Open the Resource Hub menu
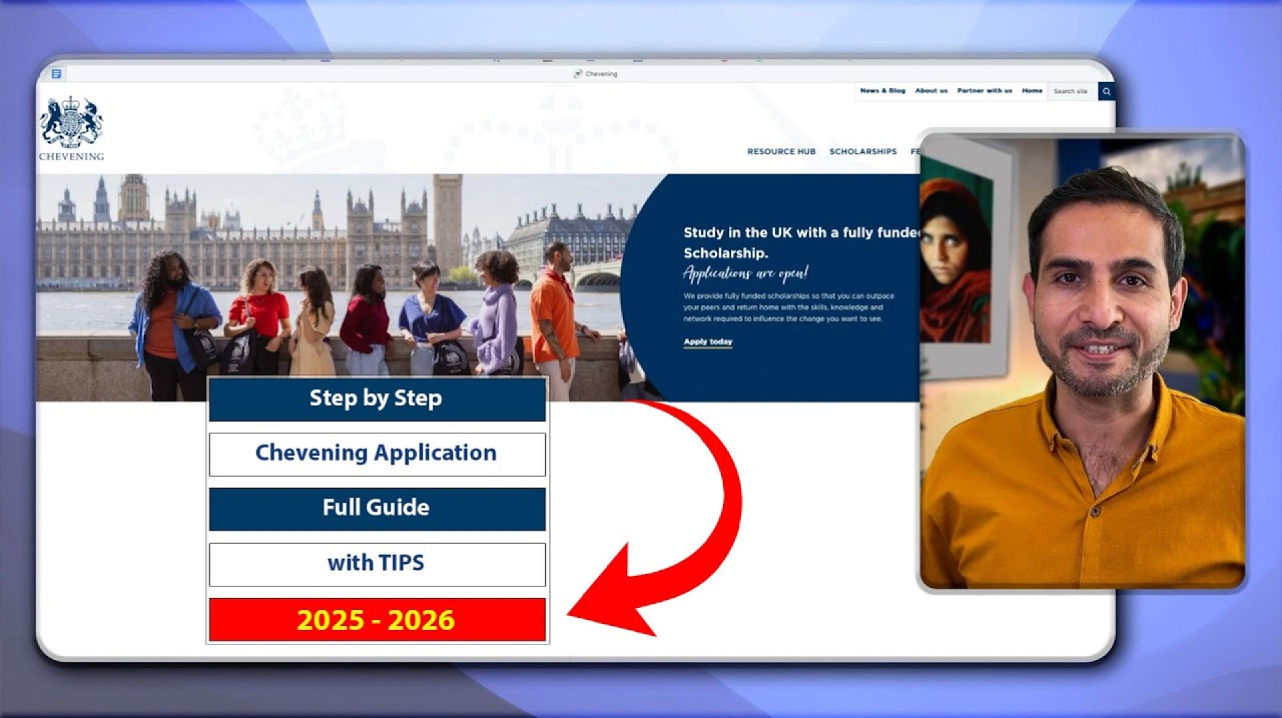 click(x=781, y=152)
